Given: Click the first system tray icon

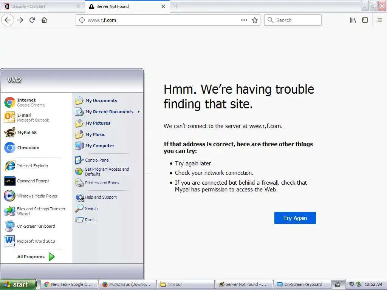Looking at the screenshot, I should 351,284.
